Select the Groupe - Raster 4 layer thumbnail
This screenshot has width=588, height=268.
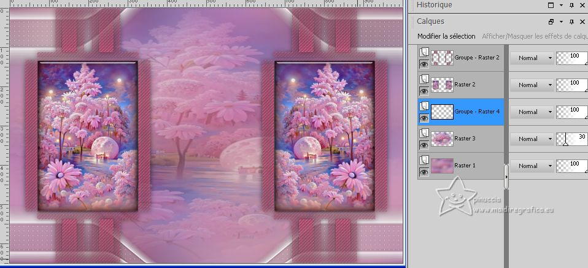442,112
